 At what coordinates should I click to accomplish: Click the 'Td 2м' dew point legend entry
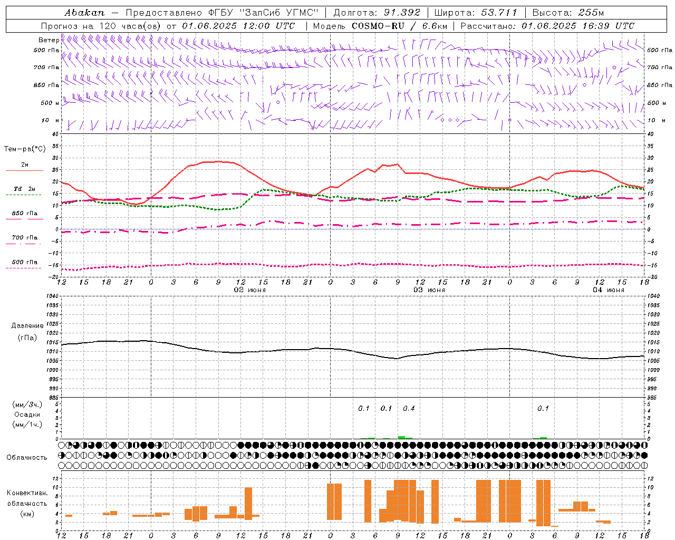[25, 189]
